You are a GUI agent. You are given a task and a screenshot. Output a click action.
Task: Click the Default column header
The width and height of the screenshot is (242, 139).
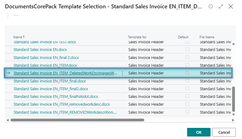coord(183,37)
